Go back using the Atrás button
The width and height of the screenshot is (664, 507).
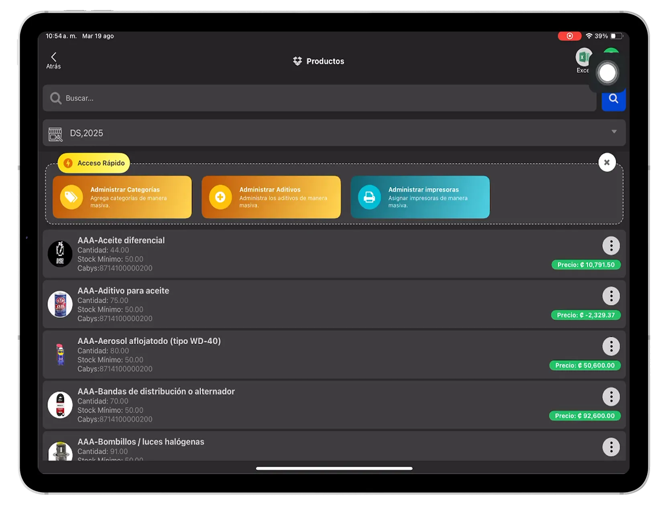53,60
